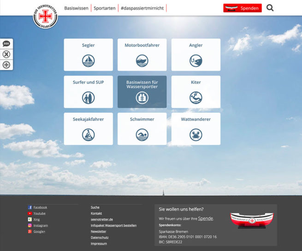The image size is (302, 251).
Task: Click the sailboat icon in Segler tile
Action: tap(89, 61)
